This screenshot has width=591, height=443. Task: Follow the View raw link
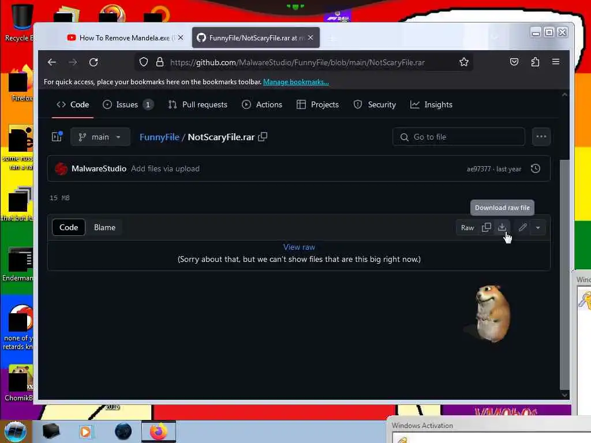[299, 247]
